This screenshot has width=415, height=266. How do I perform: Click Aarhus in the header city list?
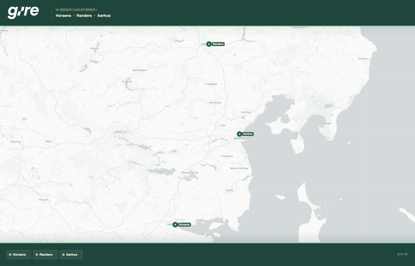click(x=104, y=16)
